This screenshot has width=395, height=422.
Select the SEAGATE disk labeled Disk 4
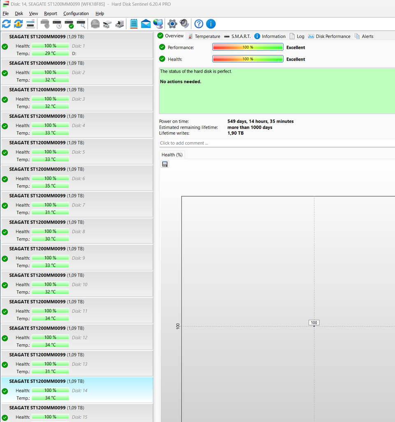77,125
